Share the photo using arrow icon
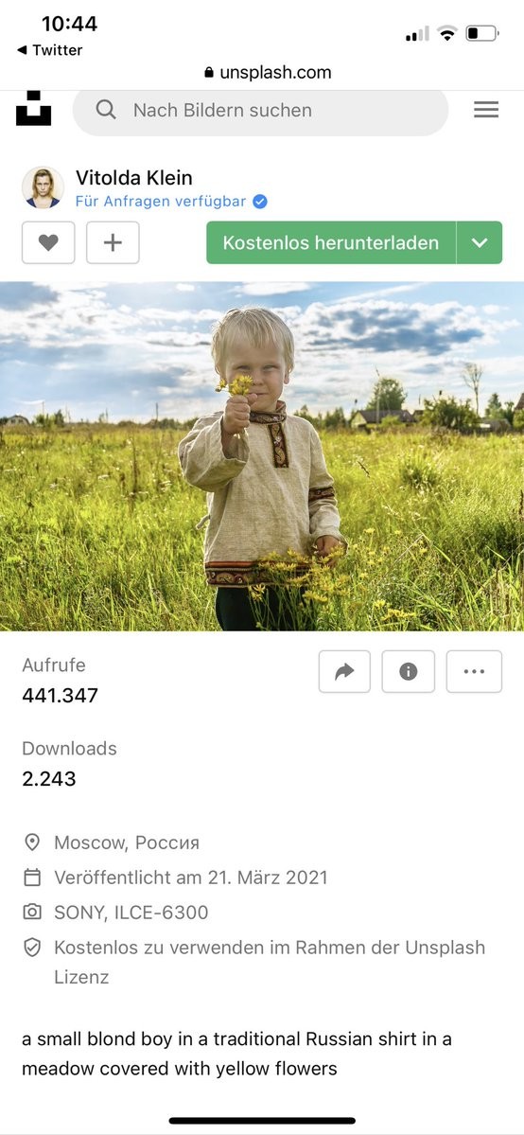The height and width of the screenshot is (1135, 524). 344,672
